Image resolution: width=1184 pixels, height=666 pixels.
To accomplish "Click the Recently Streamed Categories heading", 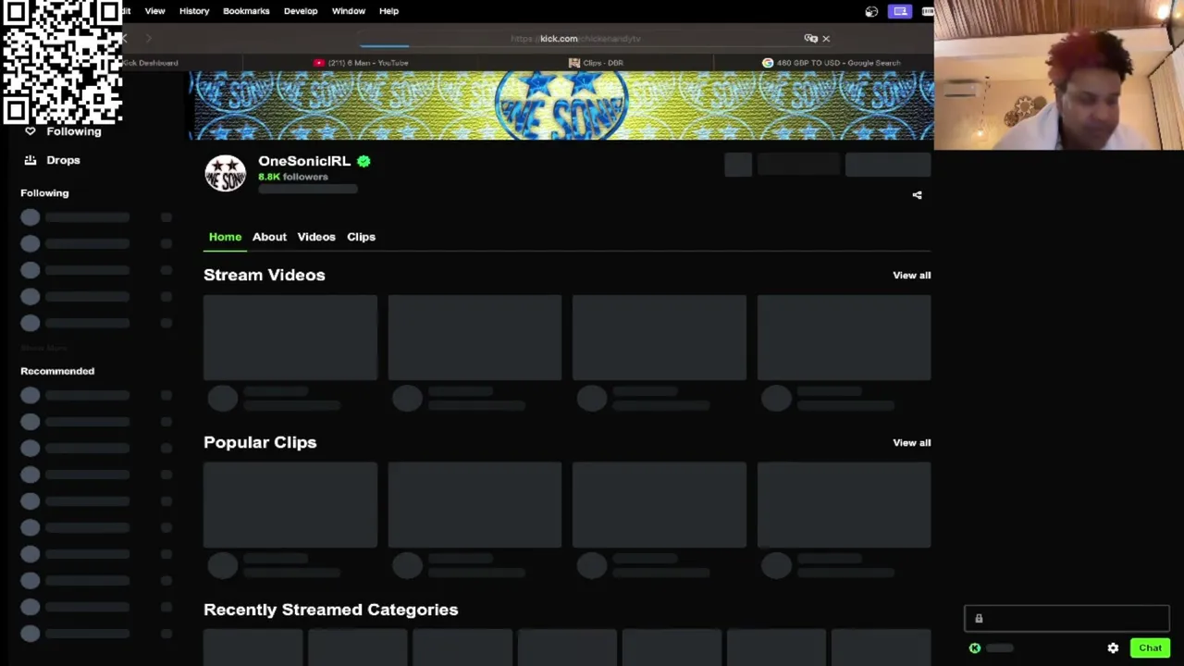I will click(x=331, y=610).
